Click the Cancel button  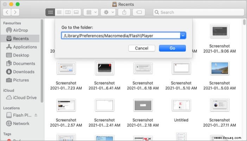coord(141,48)
